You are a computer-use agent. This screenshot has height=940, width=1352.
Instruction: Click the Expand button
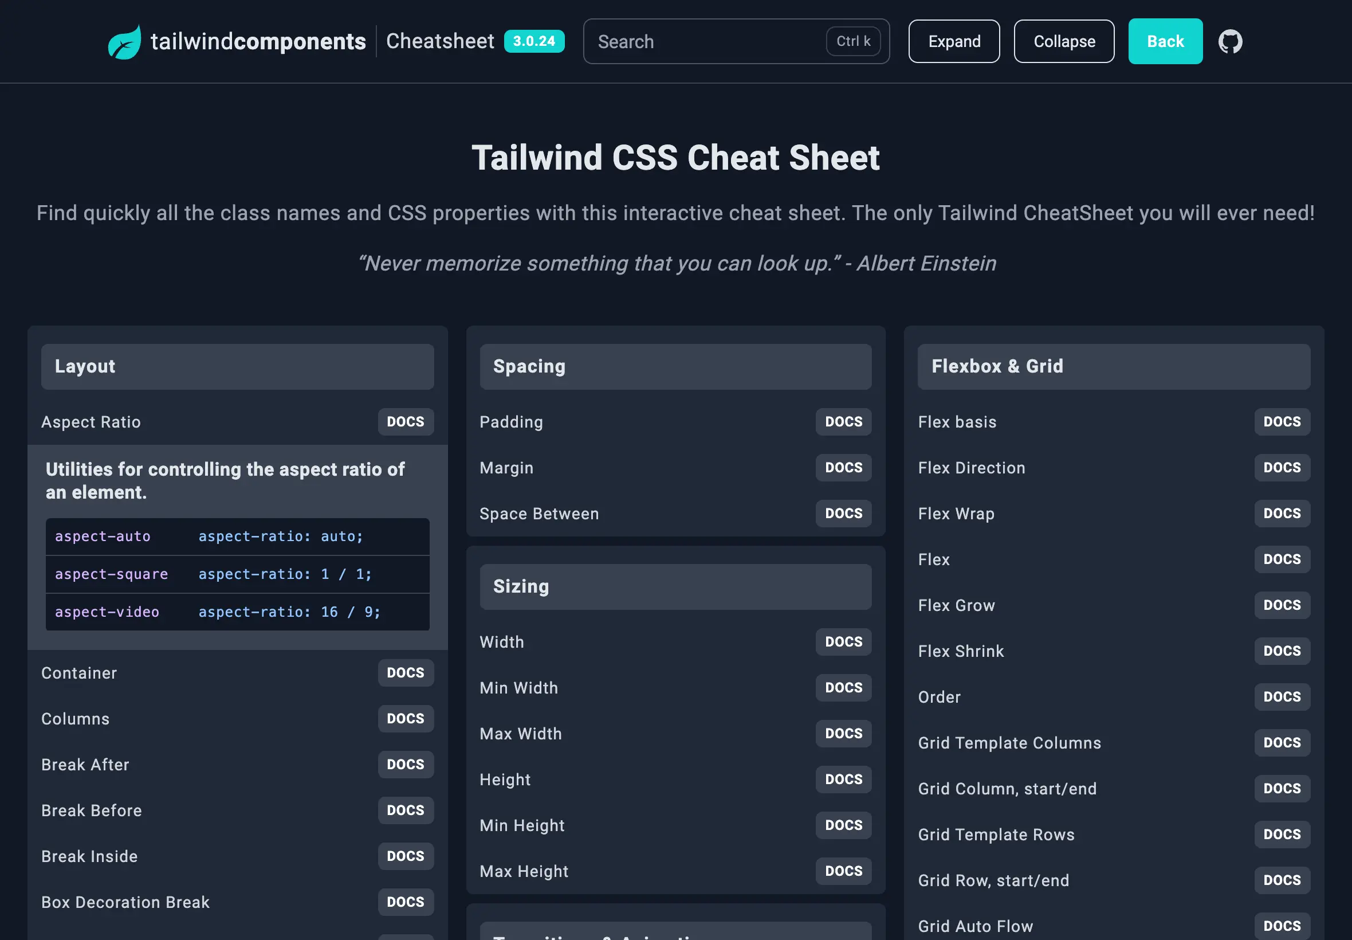point(953,41)
